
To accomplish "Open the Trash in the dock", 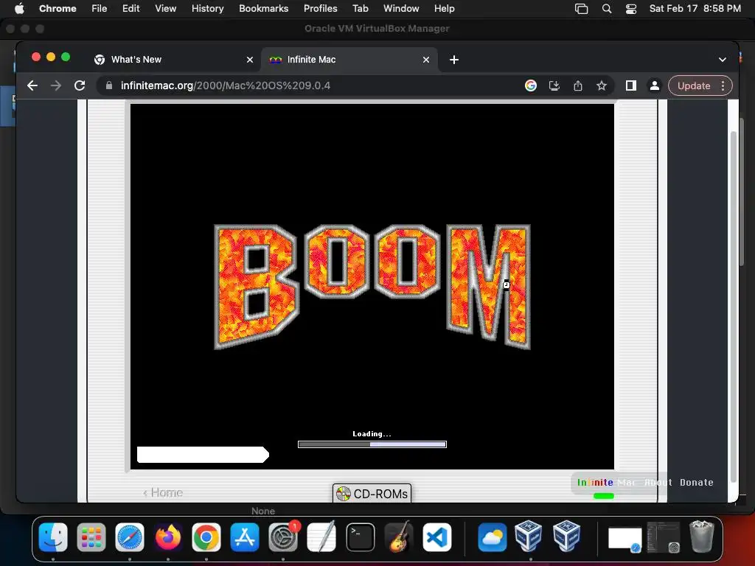I will tap(701, 537).
